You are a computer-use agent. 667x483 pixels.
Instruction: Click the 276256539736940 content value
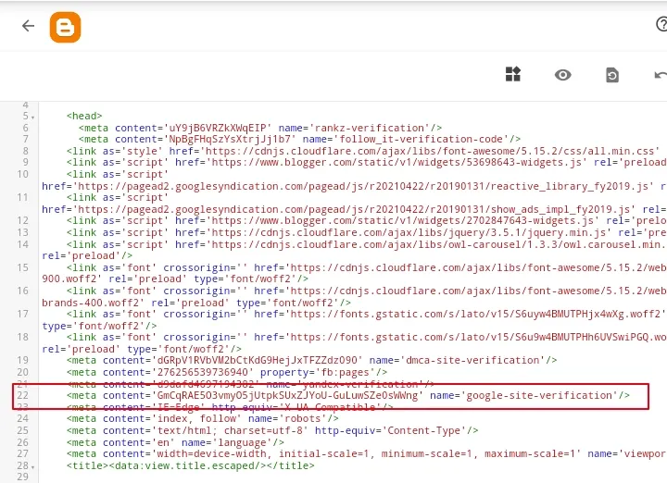pos(203,373)
